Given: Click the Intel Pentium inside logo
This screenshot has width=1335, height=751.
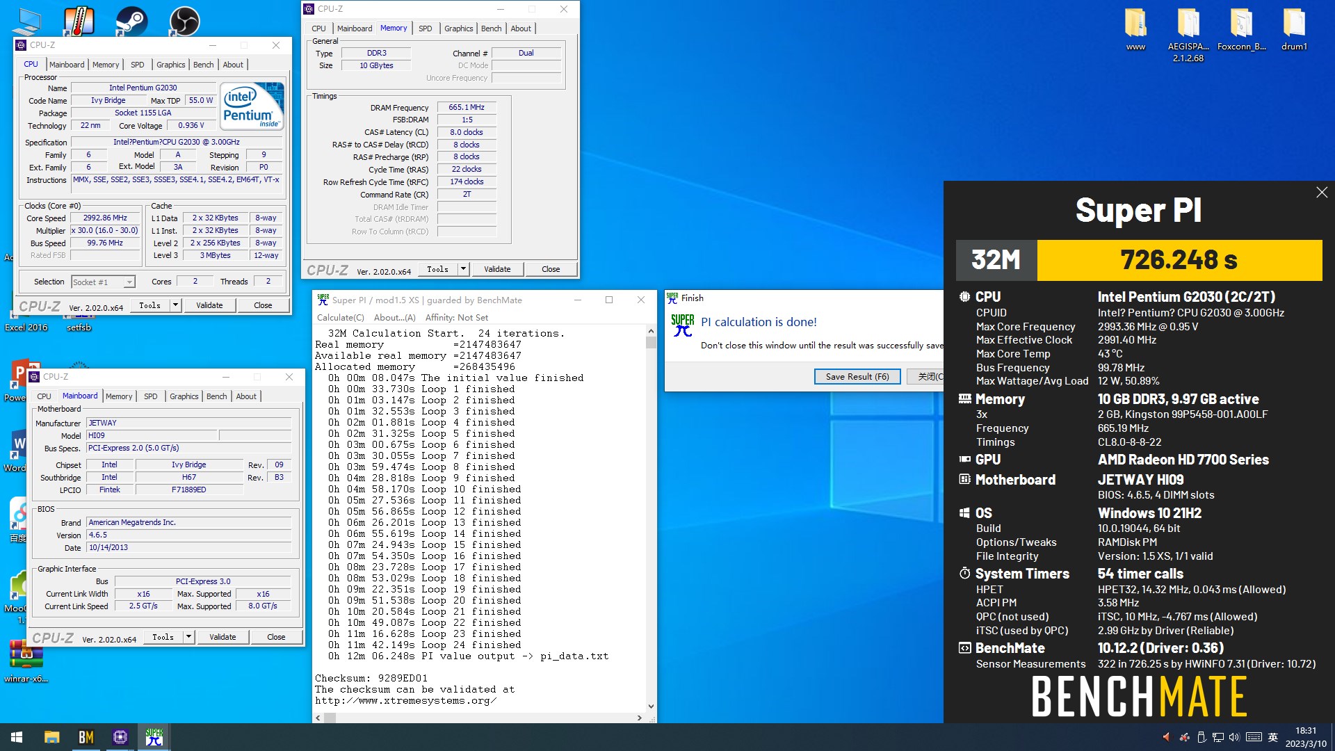Looking at the screenshot, I should (252, 105).
